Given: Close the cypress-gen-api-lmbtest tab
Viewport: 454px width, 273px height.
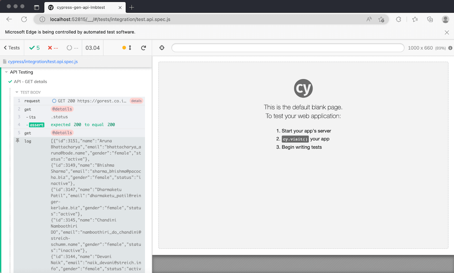Looking at the screenshot, I should (120, 8).
